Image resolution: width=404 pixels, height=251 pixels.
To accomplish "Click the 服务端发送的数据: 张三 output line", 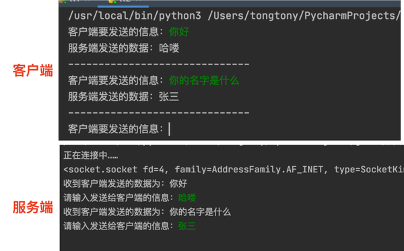I will 123,97.
